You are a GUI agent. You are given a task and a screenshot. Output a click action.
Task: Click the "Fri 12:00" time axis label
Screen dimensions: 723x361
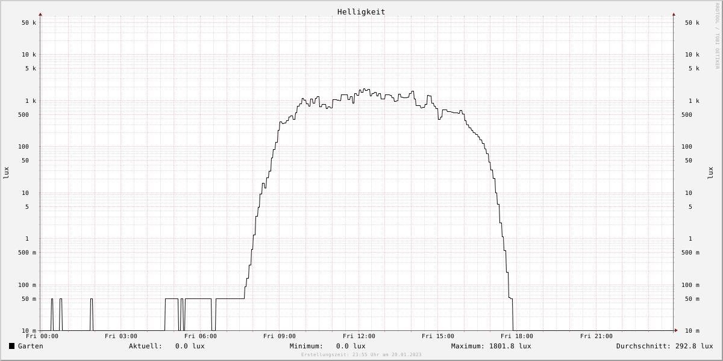coord(359,336)
